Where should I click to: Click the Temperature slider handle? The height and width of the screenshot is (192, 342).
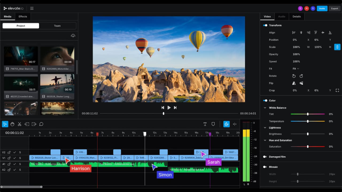point(308,121)
